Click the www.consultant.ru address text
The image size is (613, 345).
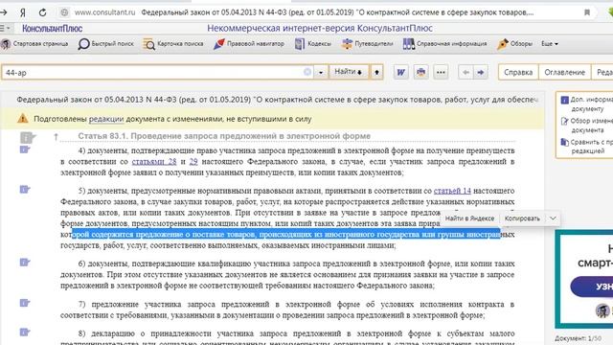coord(104,12)
